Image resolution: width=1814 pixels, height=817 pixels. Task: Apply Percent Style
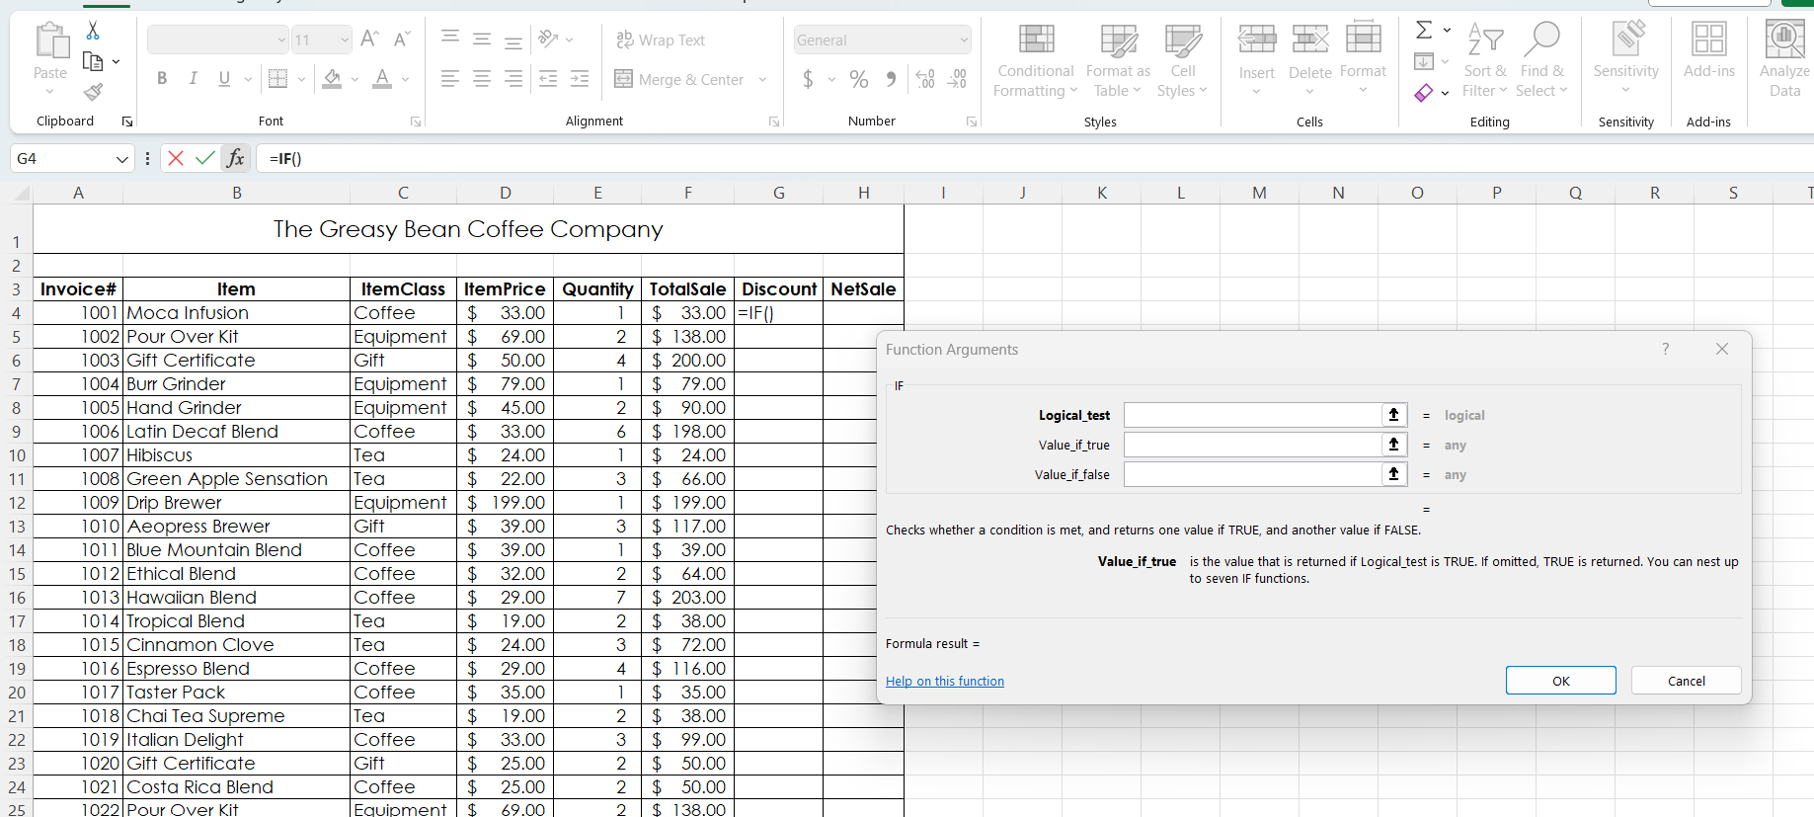point(859,79)
